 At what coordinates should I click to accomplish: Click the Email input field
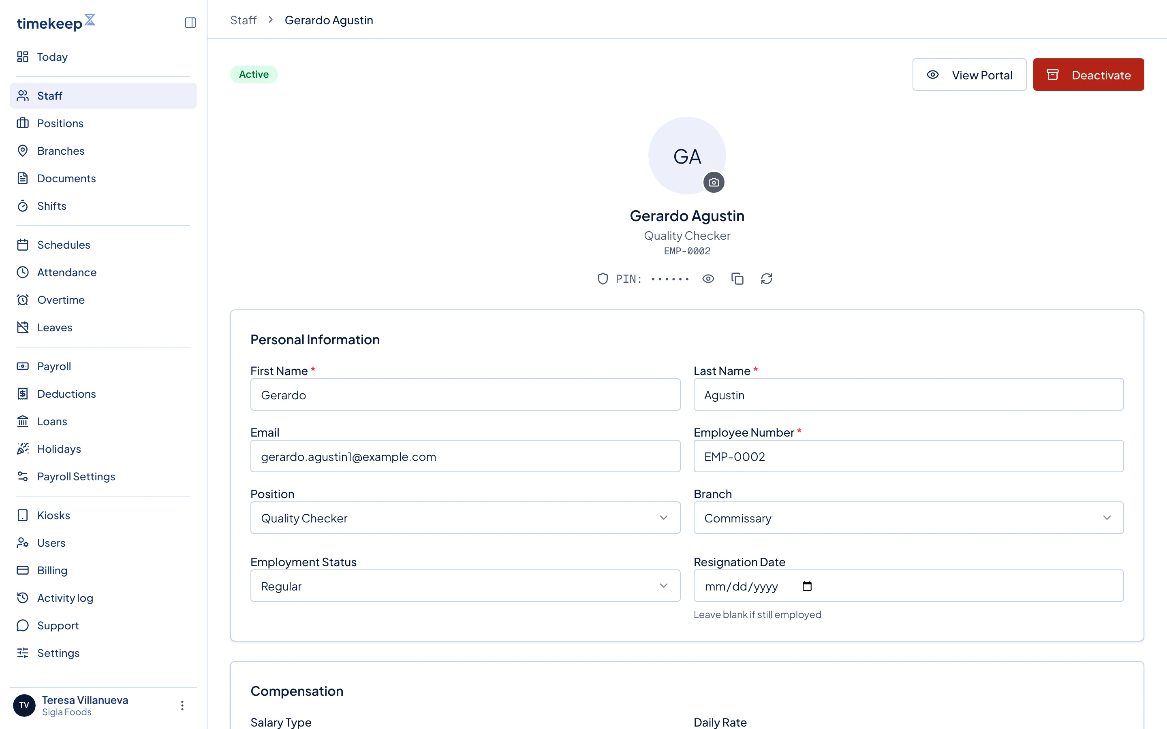pyautogui.click(x=465, y=456)
